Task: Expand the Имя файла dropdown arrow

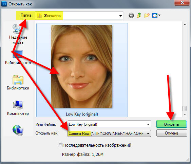Action: click(x=148, y=124)
